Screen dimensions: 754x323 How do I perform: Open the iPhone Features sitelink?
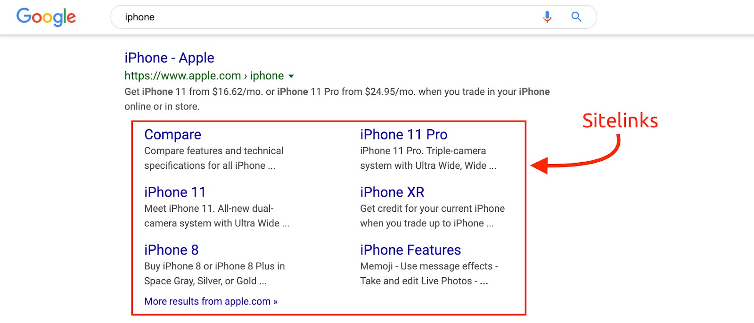point(410,250)
